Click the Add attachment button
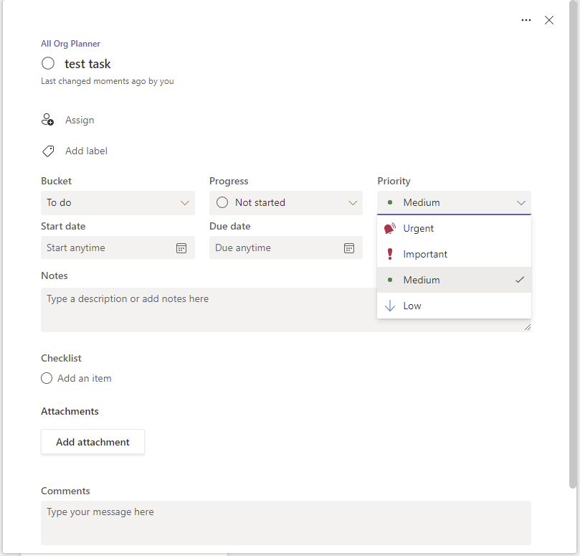 click(x=92, y=442)
